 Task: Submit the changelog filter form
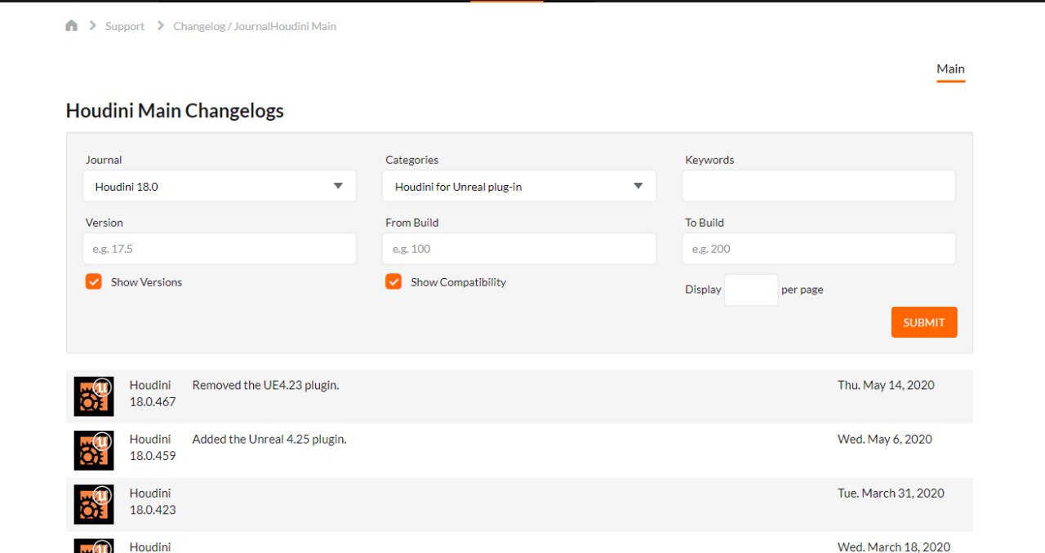click(924, 322)
